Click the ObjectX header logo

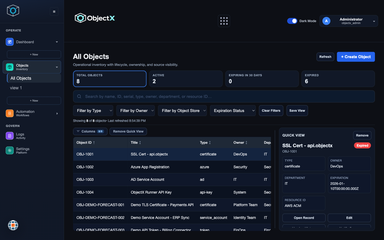(95, 18)
